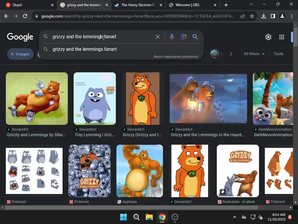Remove the Images filter chip
Screen dimensions: 298x224
(x=12, y=54)
